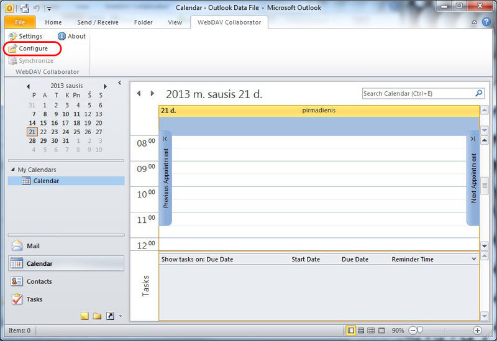Click Undo in the quick access toolbar
The image size is (497, 341).
pos(37,8)
